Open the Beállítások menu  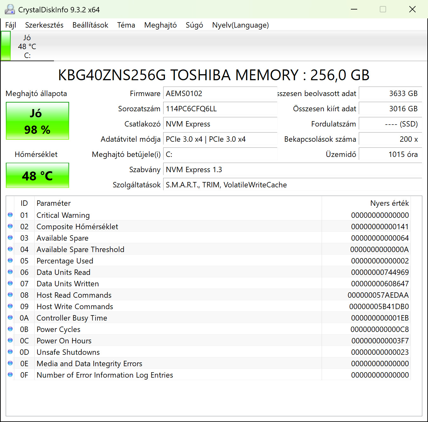[90, 25]
